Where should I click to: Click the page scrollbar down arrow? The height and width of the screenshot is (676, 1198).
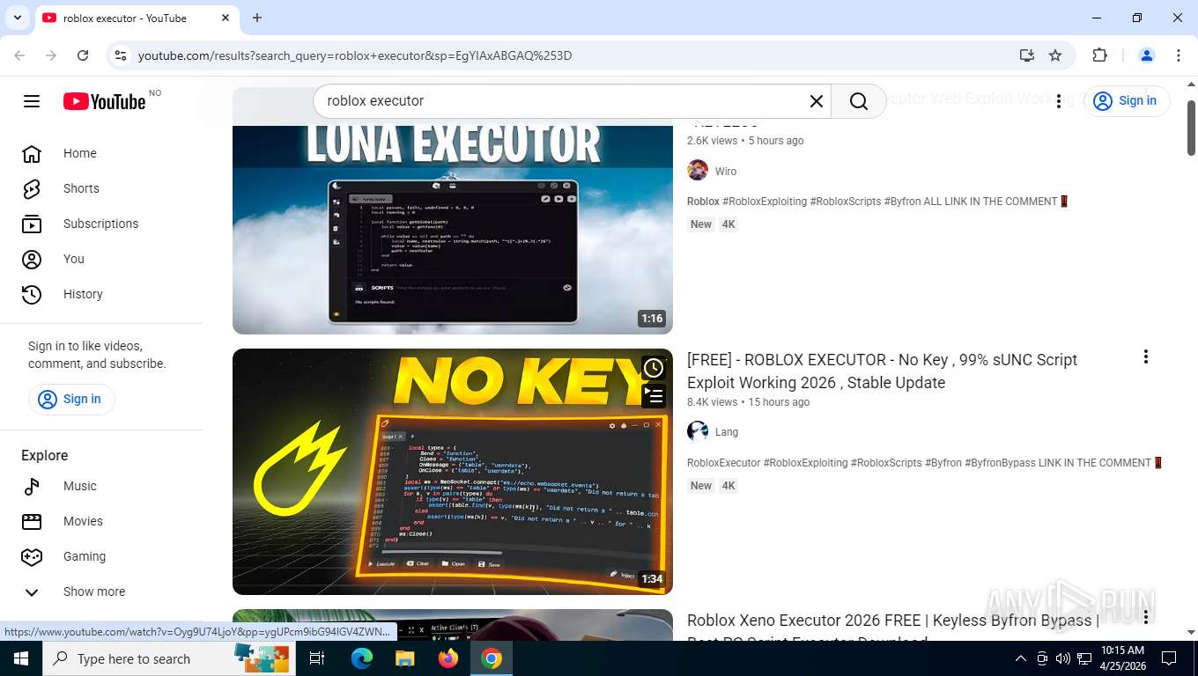[1191, 632]
